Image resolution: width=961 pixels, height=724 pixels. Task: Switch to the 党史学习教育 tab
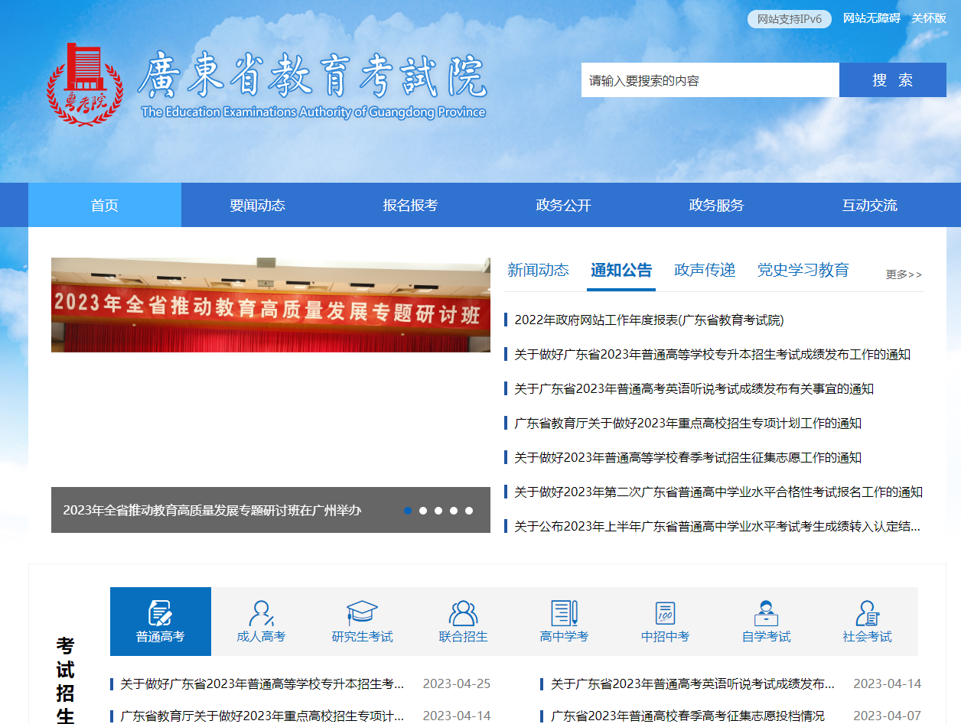tap(803, 270)
